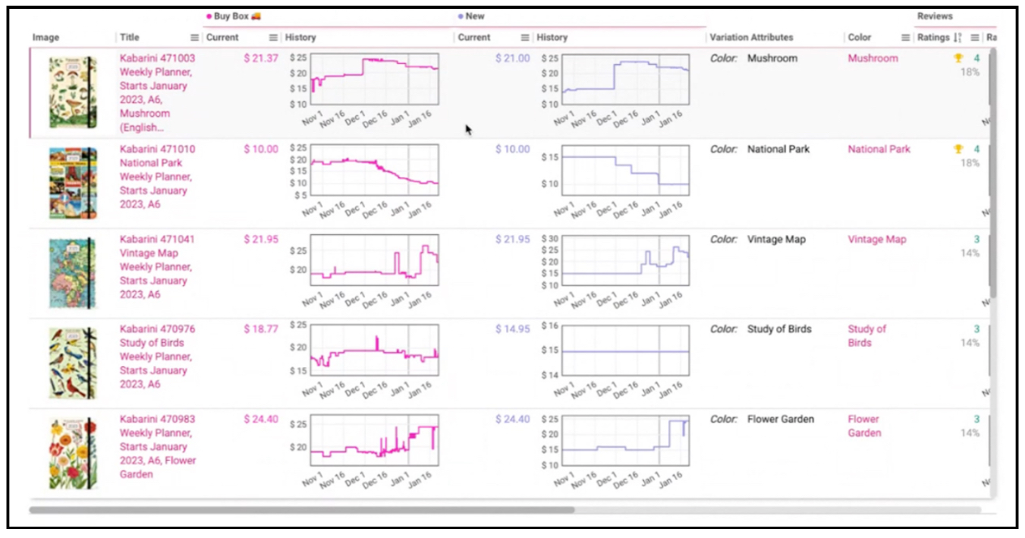The image size is (1025, 538).
Task: Open the Kabarini 471010 National Park planner link
Action: (x=157, y=177)
